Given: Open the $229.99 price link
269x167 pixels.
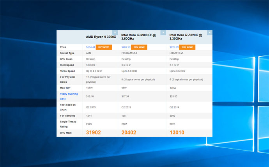Looking at the screenshot, I should (x=174, y=47).
